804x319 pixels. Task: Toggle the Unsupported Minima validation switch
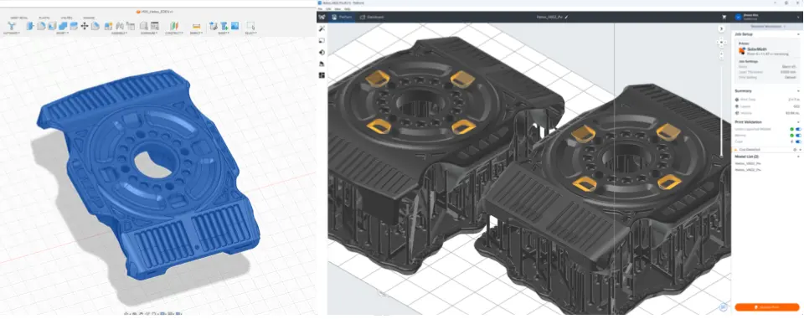(x=798, y=129)
